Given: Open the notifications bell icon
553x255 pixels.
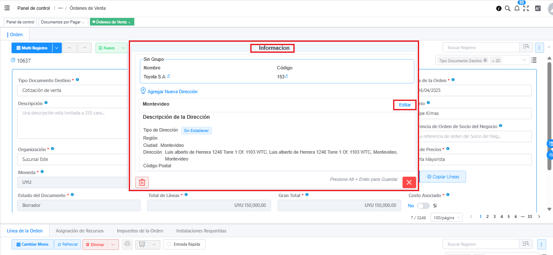Looking at the screenshot, I should coord(517,8).
